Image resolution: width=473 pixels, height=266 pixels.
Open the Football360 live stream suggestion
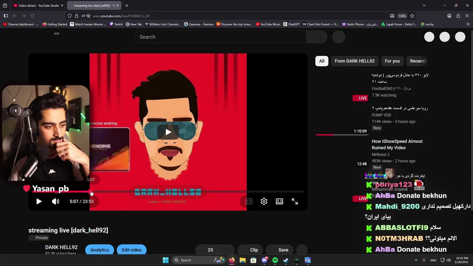point(400,78)
